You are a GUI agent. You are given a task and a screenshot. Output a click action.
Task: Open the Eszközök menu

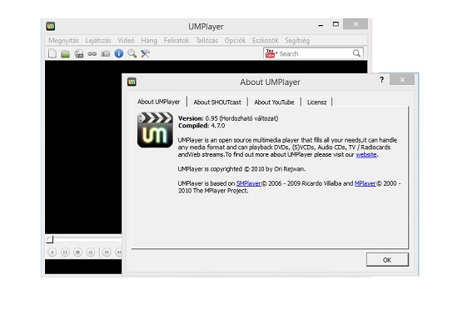pyautogui.click(x=266, y=40)
